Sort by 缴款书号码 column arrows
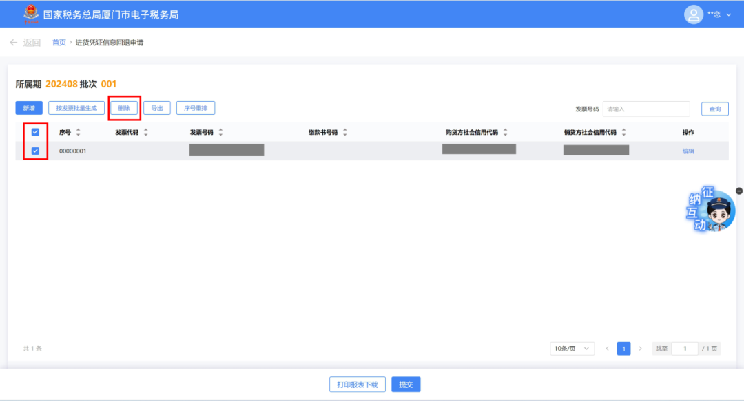Screen dimensions: 744x401 pyautogui.click(x=345, y=132)
